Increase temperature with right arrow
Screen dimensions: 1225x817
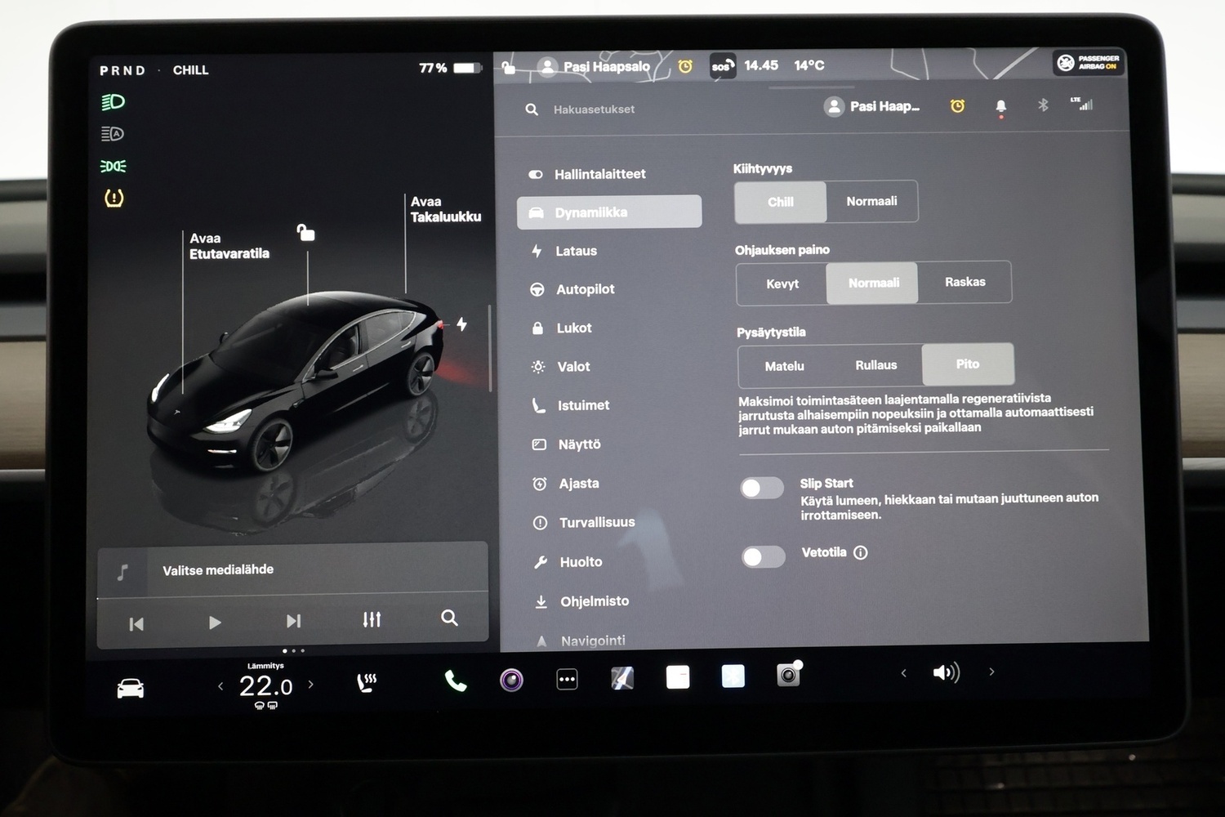pos(310,685)
